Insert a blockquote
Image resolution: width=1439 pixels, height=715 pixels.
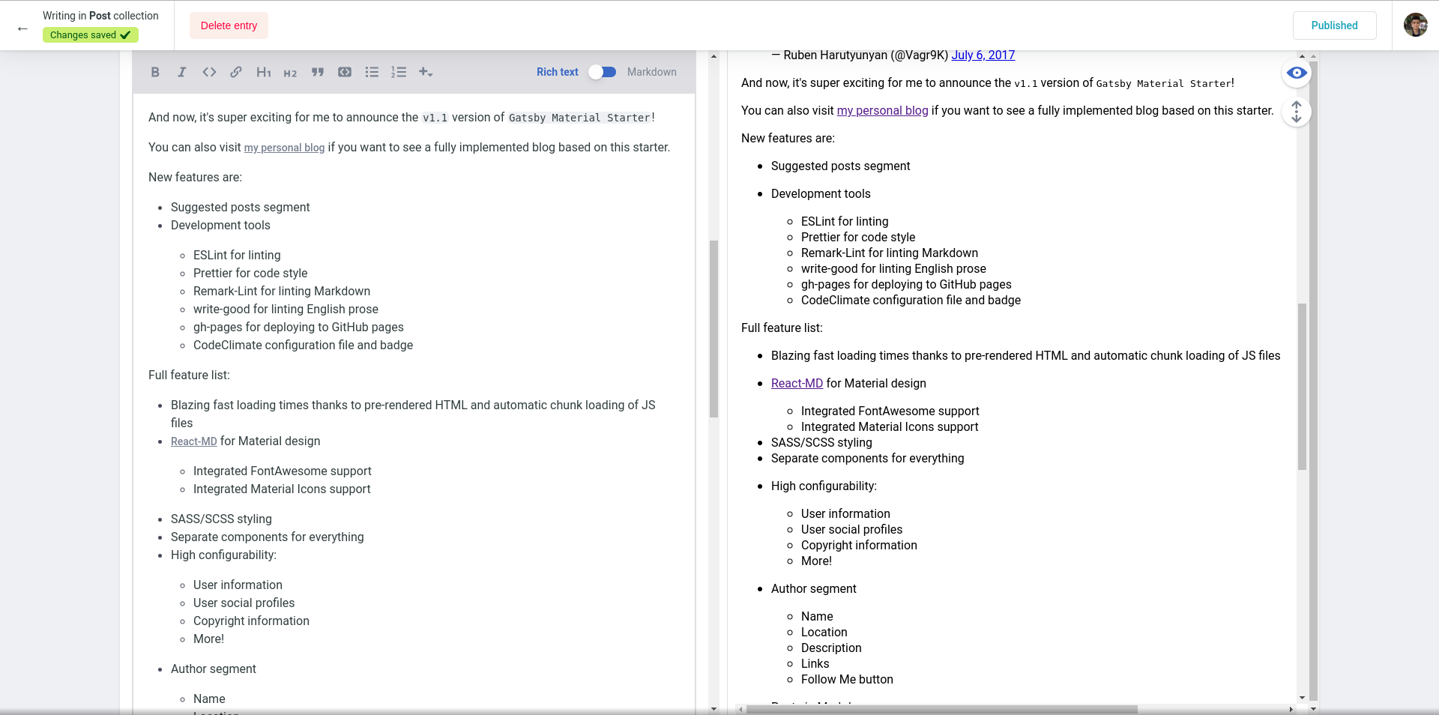pos(318,72)
